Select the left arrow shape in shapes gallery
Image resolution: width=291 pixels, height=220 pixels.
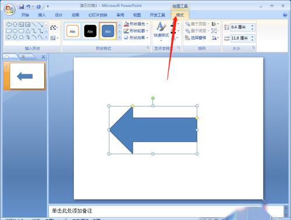pyautogui.click(x=9, y=24)
